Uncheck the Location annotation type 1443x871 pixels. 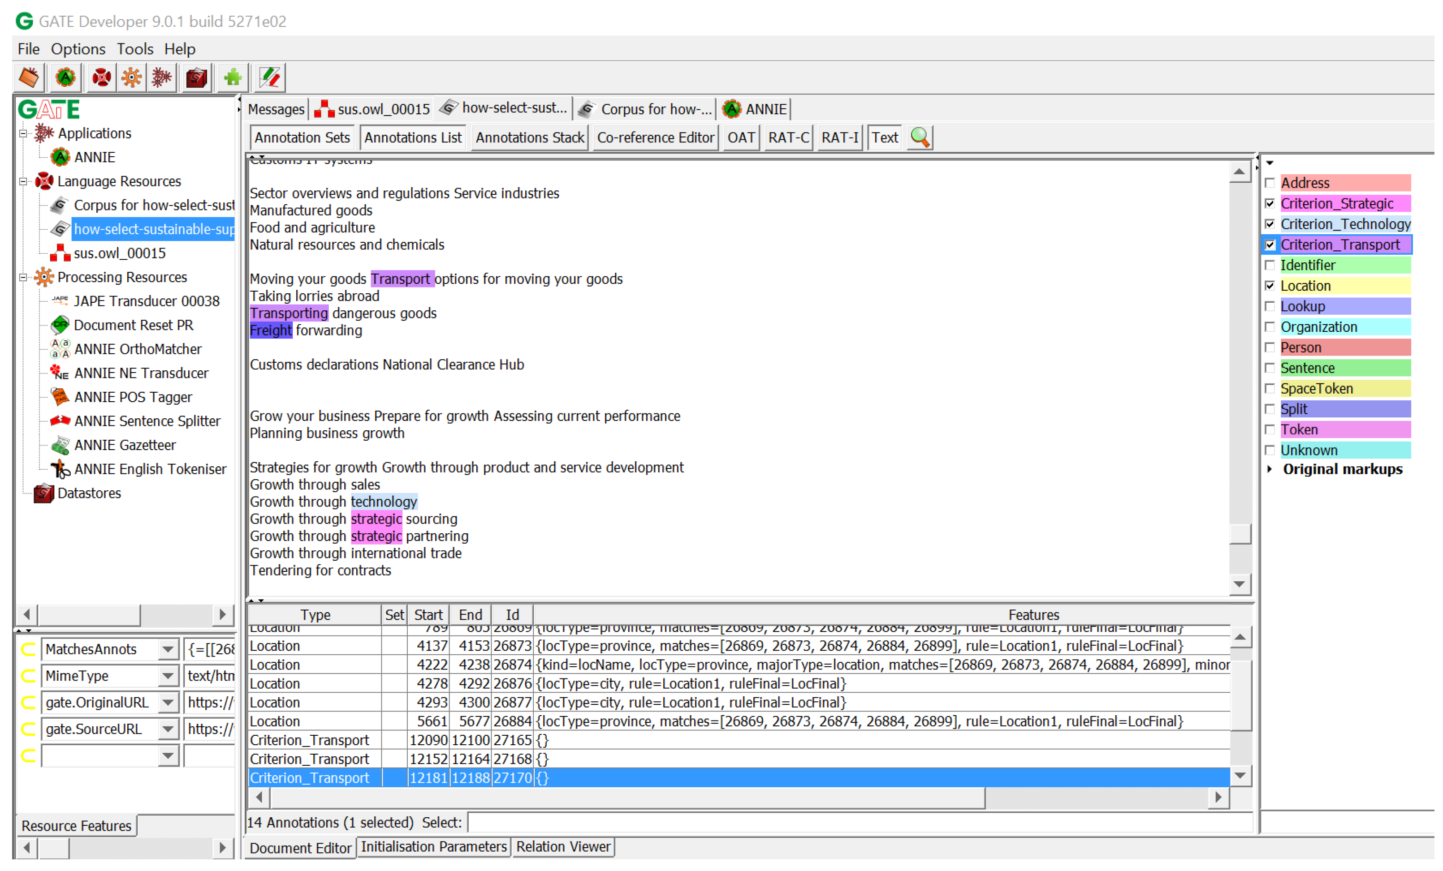point(1270,286)
